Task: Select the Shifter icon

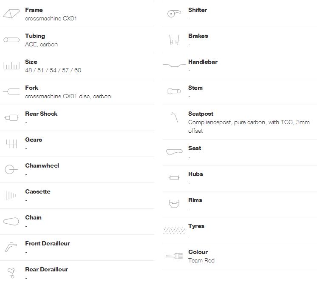Action: pyautogui.click(x=174, y=14)
